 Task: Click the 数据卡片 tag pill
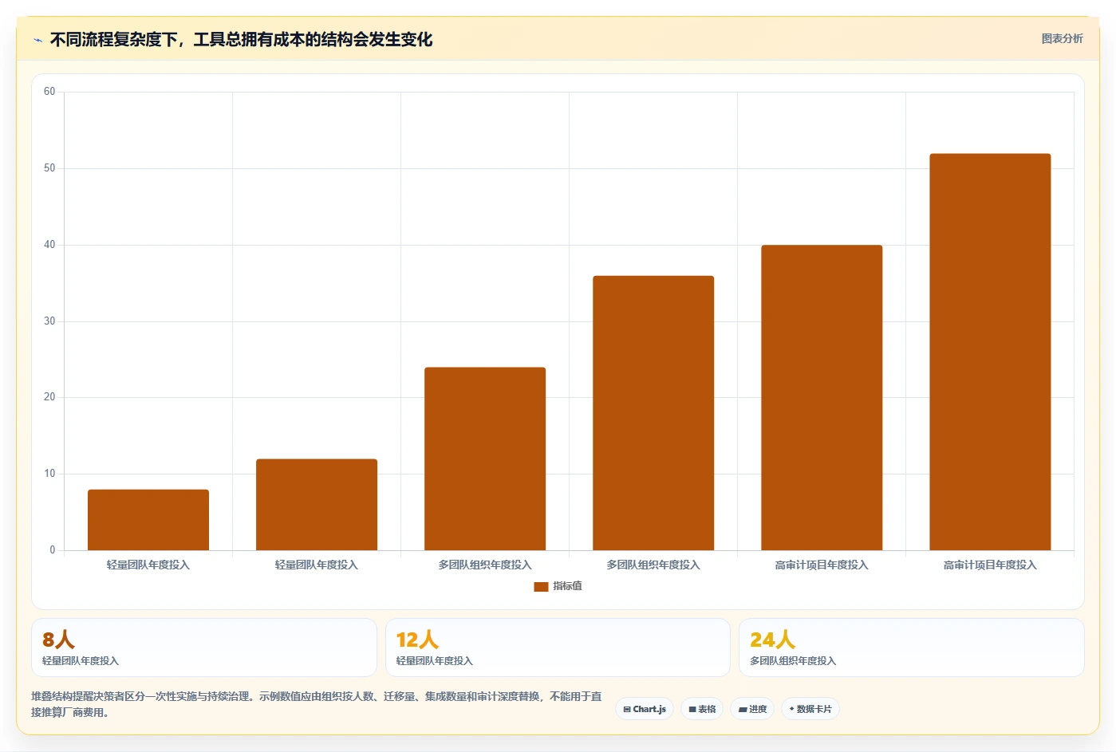(810, 709)
